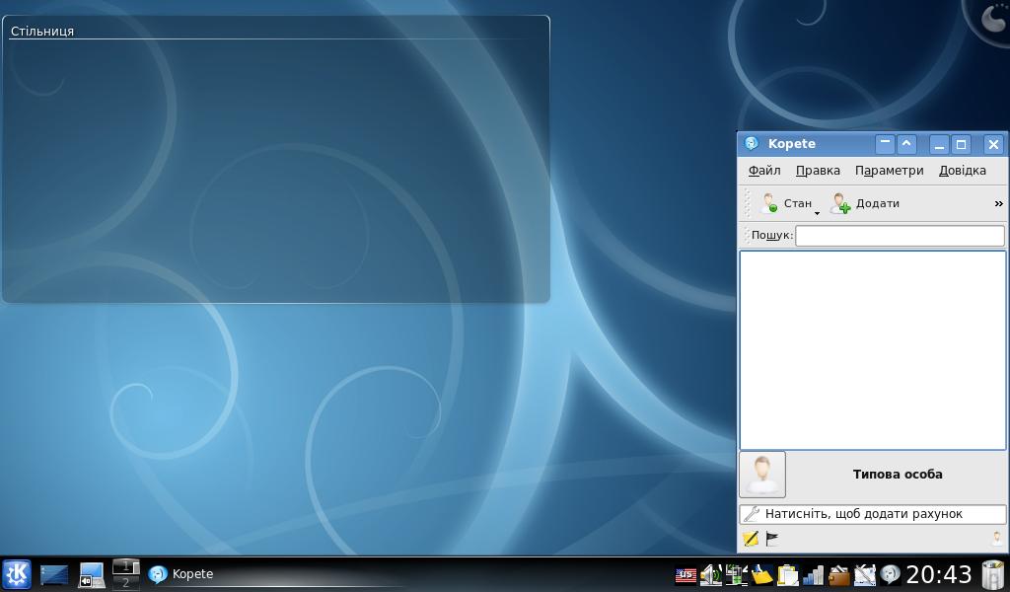
Task: Click the US keyboard layout flag
Action: click(x=685, y=575)
